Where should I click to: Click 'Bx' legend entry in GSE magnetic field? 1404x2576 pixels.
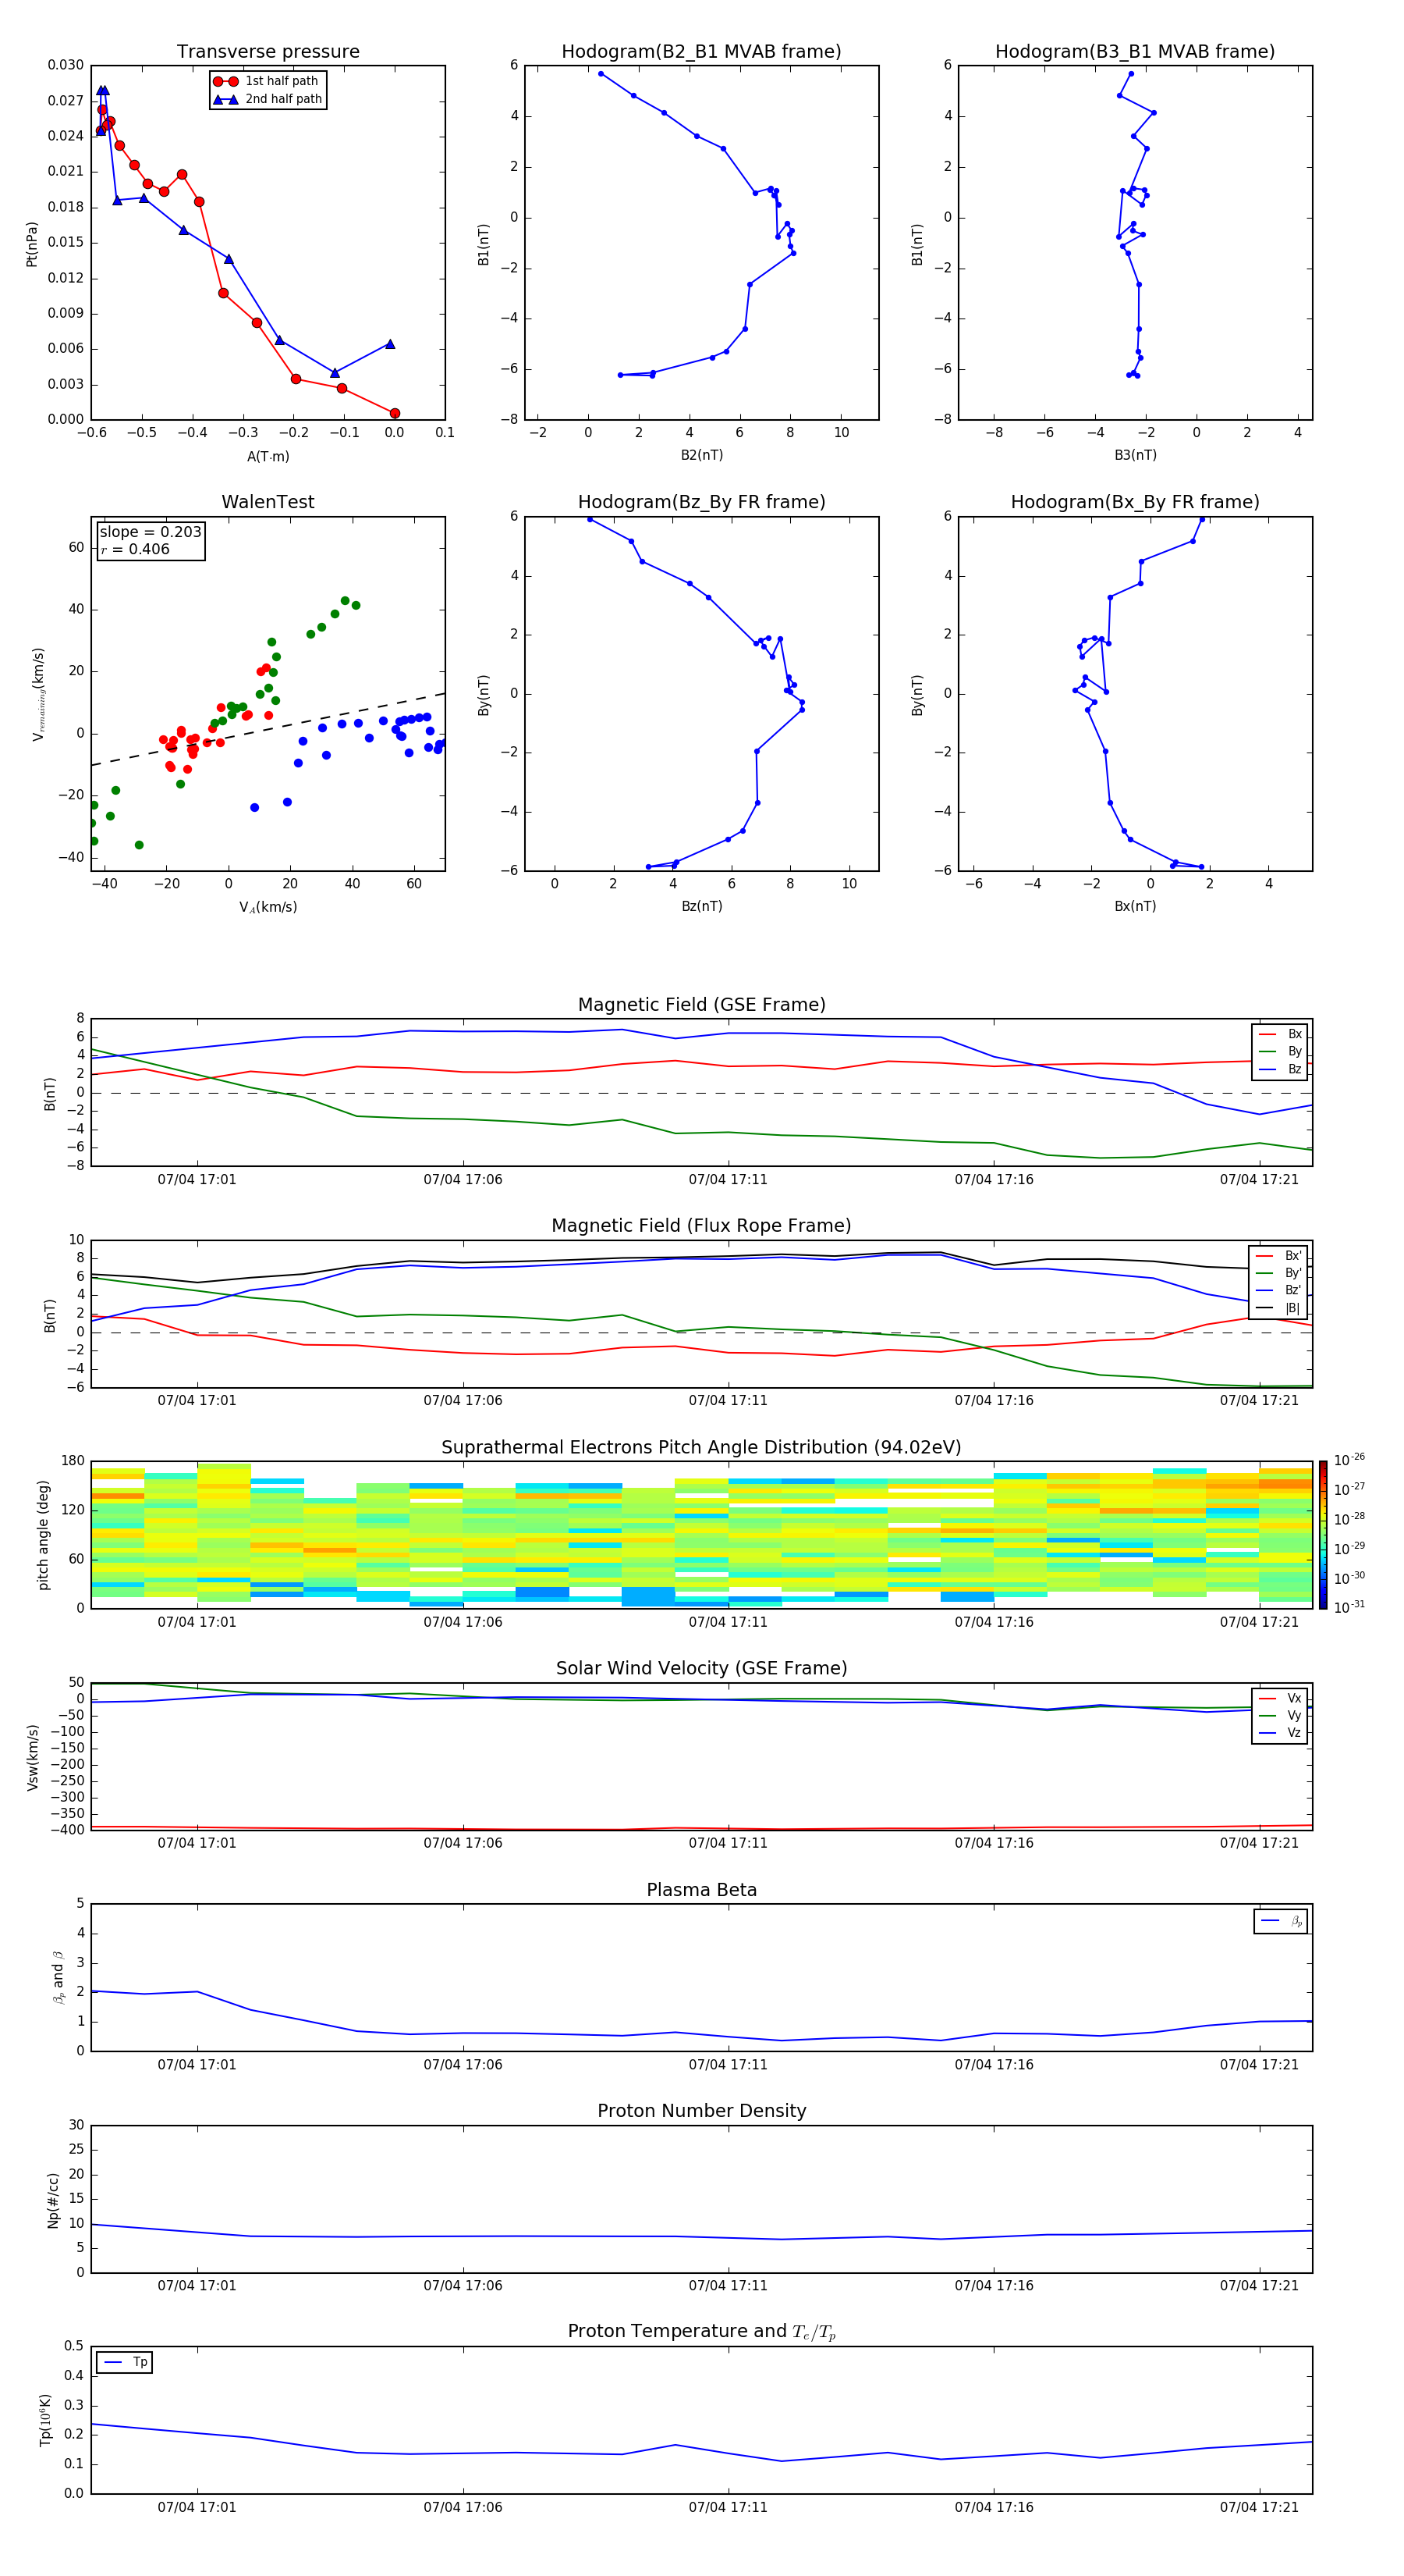(1280, 1035)
